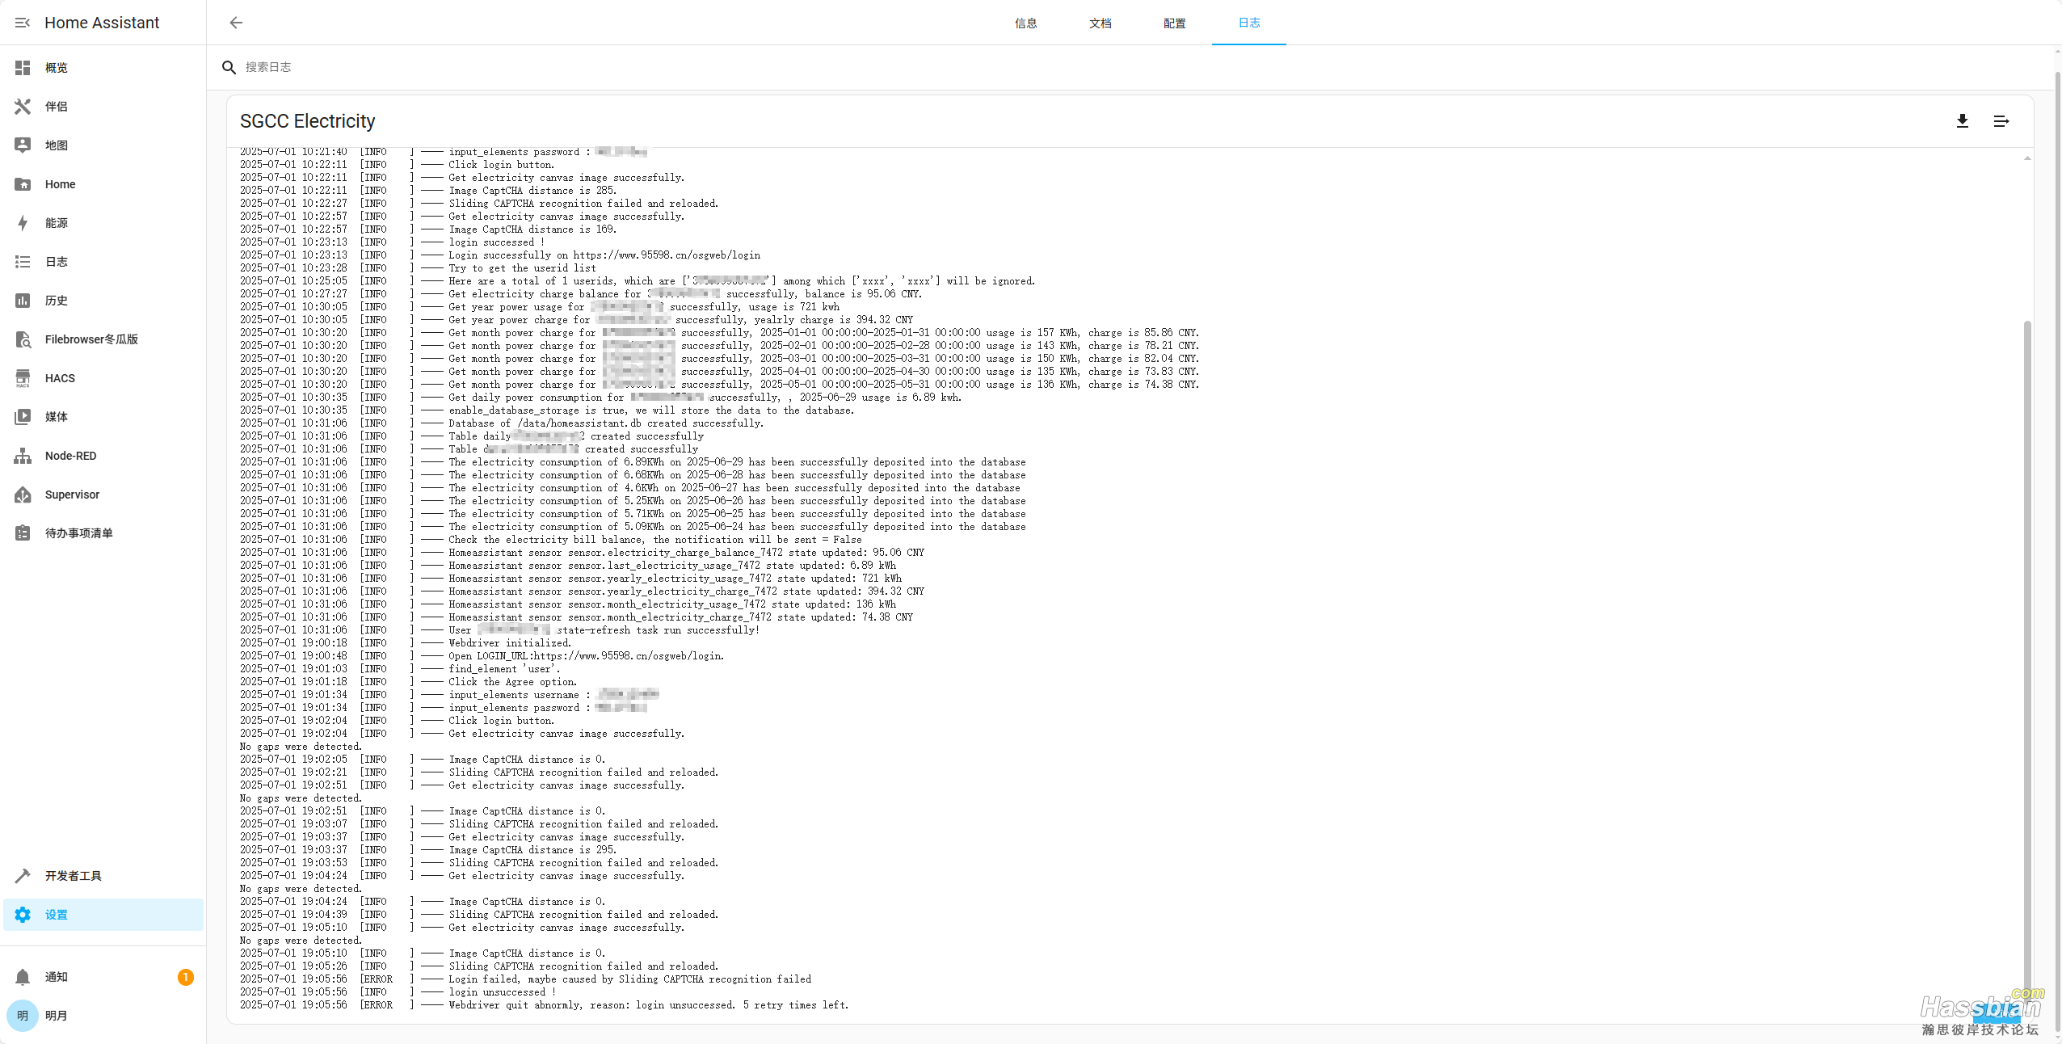This screenshot has width=2062, height=1044.
Task: Open 明月 user profile avatar
Action: coord(23,1016)
